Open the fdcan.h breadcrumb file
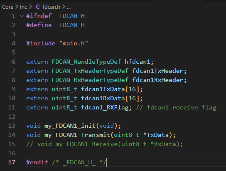Viewport: 226px width, 171px height. tap(52, 7)
